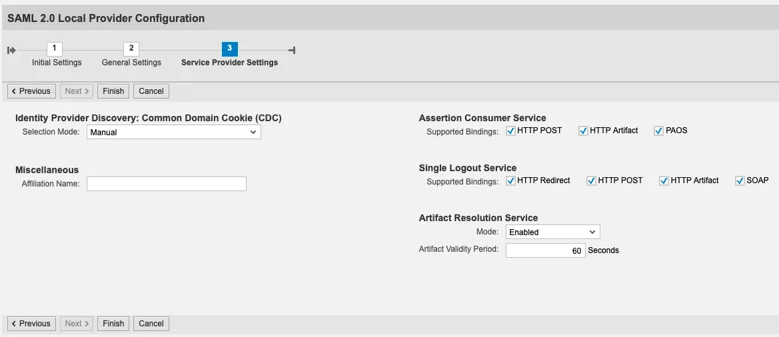Toggle HTTP POST under Single Logout Service

(591, 180)
